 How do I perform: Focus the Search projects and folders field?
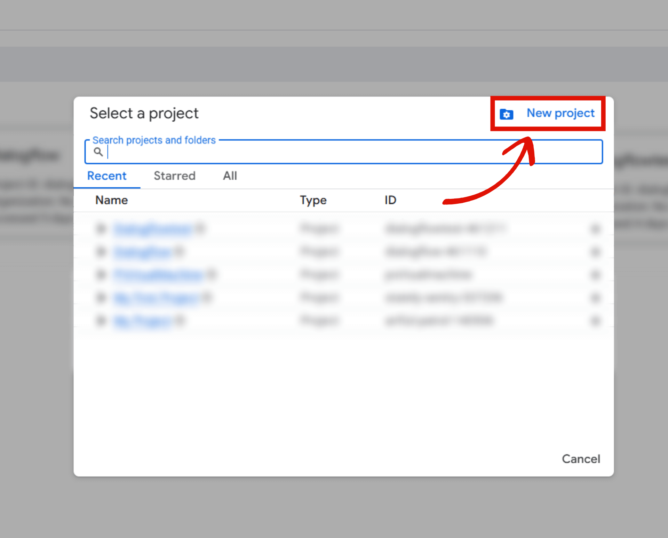click(344, 152)
